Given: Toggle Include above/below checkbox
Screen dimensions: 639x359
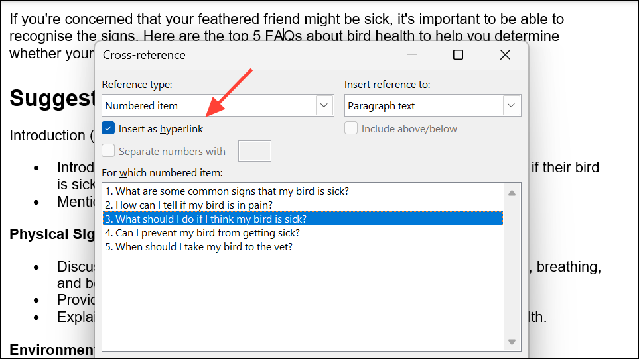Looking at the screenshot, I should point(351,128).
